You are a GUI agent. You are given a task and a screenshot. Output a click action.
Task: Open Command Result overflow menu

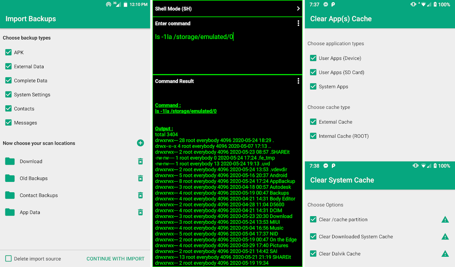298,81
